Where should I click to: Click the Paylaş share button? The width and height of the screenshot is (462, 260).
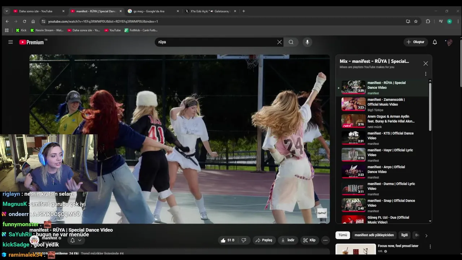pyautogui.click(x=263, y=240)
